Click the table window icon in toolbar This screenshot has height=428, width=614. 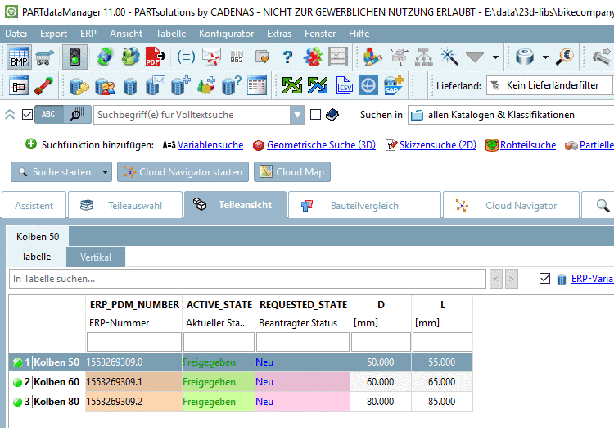click(x=257, y=85)
